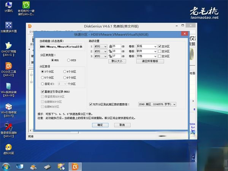
Task: Toggle 主分区 checkbox for partition 1
Action: tap(160, 46)
